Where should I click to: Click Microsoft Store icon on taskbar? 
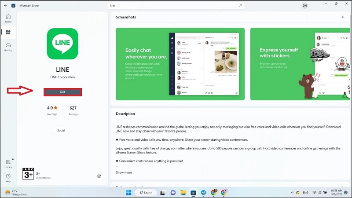(193, 193)
